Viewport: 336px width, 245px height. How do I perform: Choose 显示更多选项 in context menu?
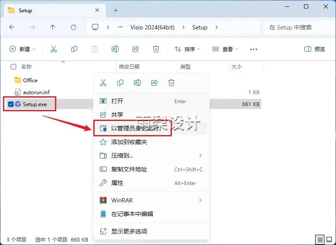tap(151, 231)
